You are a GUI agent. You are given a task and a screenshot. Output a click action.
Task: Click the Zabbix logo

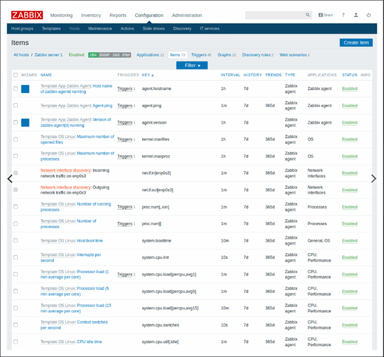coord(27,15)
